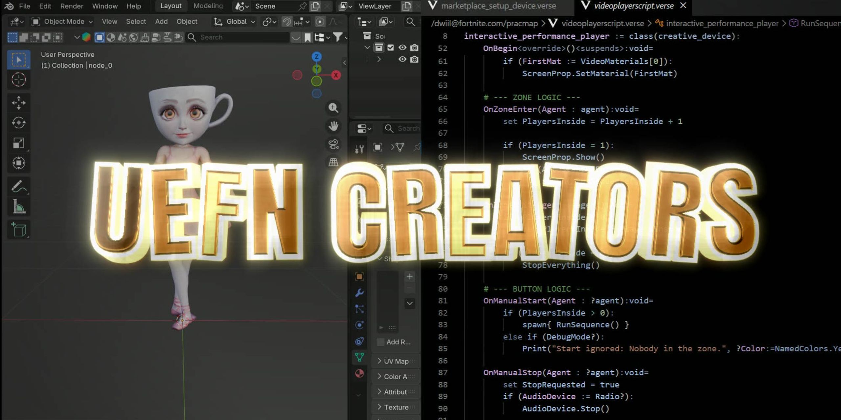Screen dimensions: 841x420
Task: Open the Object Mode dropdown
Action: (62, 22)
